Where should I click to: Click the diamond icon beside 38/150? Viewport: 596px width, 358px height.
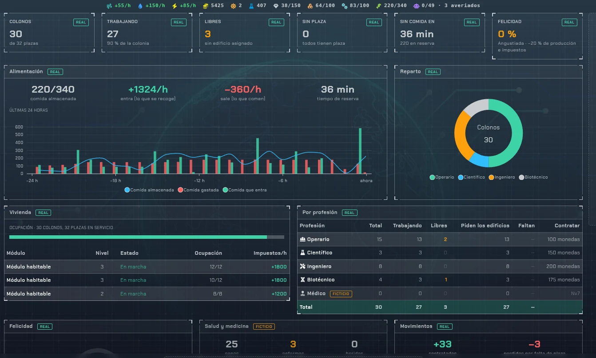[x=276, y=6]
